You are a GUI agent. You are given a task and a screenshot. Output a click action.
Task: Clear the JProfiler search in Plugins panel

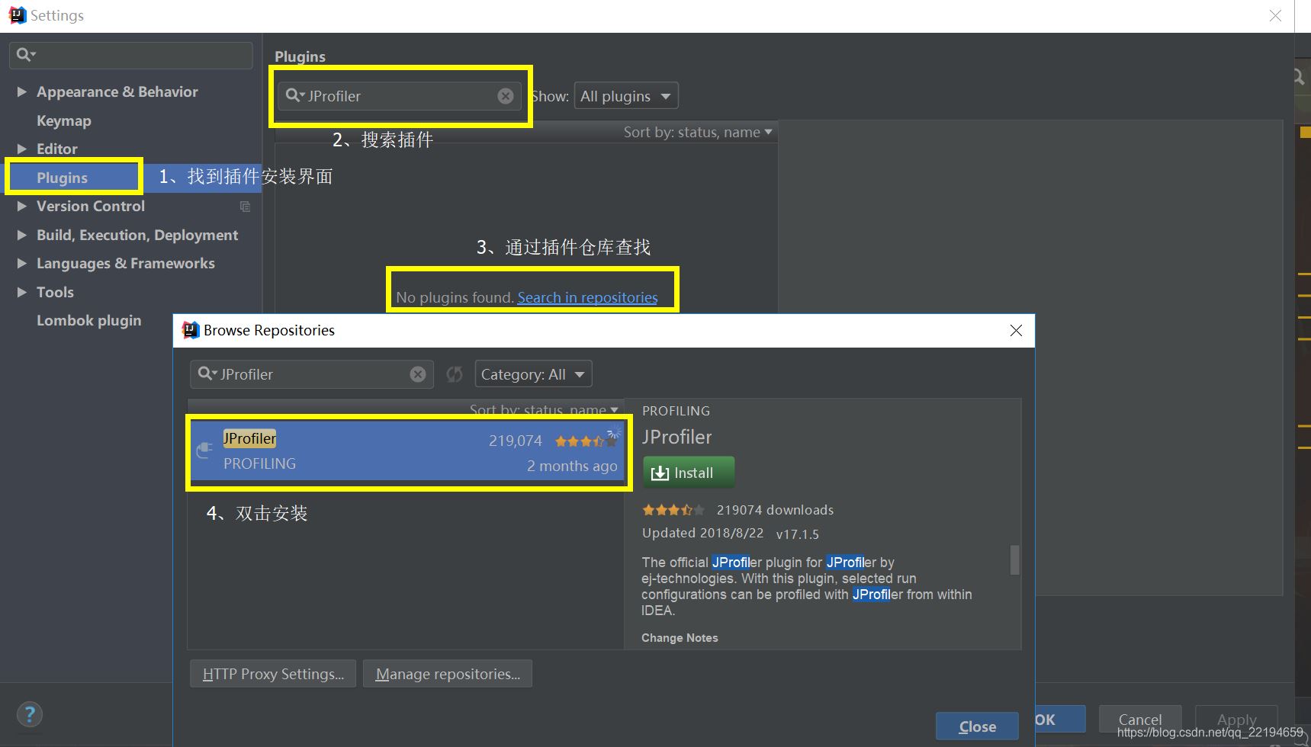click(x=505, y=96)
